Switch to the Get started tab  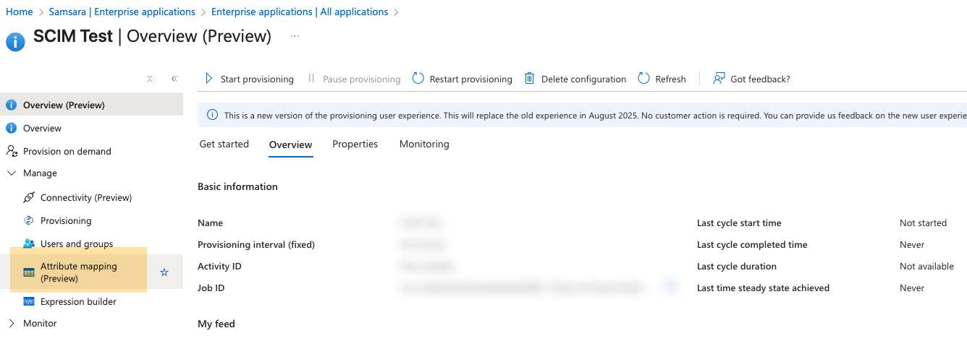tap(224, 144)
